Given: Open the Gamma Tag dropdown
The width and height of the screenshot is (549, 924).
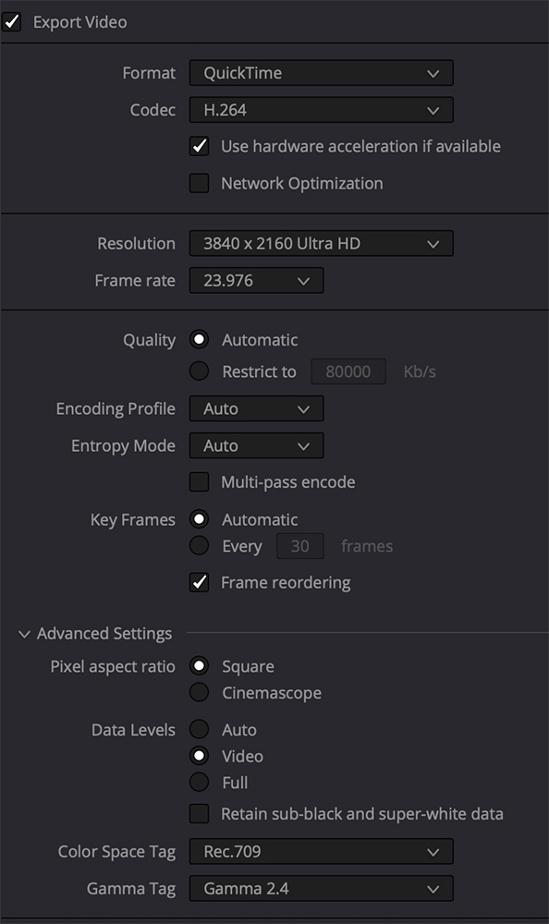Looking at the screenshot, I should point(322,889).
